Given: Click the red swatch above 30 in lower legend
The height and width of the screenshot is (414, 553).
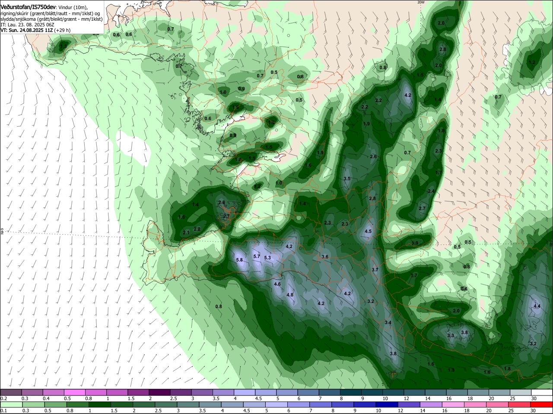Looking at the screenshot, I should coord(542,404).
